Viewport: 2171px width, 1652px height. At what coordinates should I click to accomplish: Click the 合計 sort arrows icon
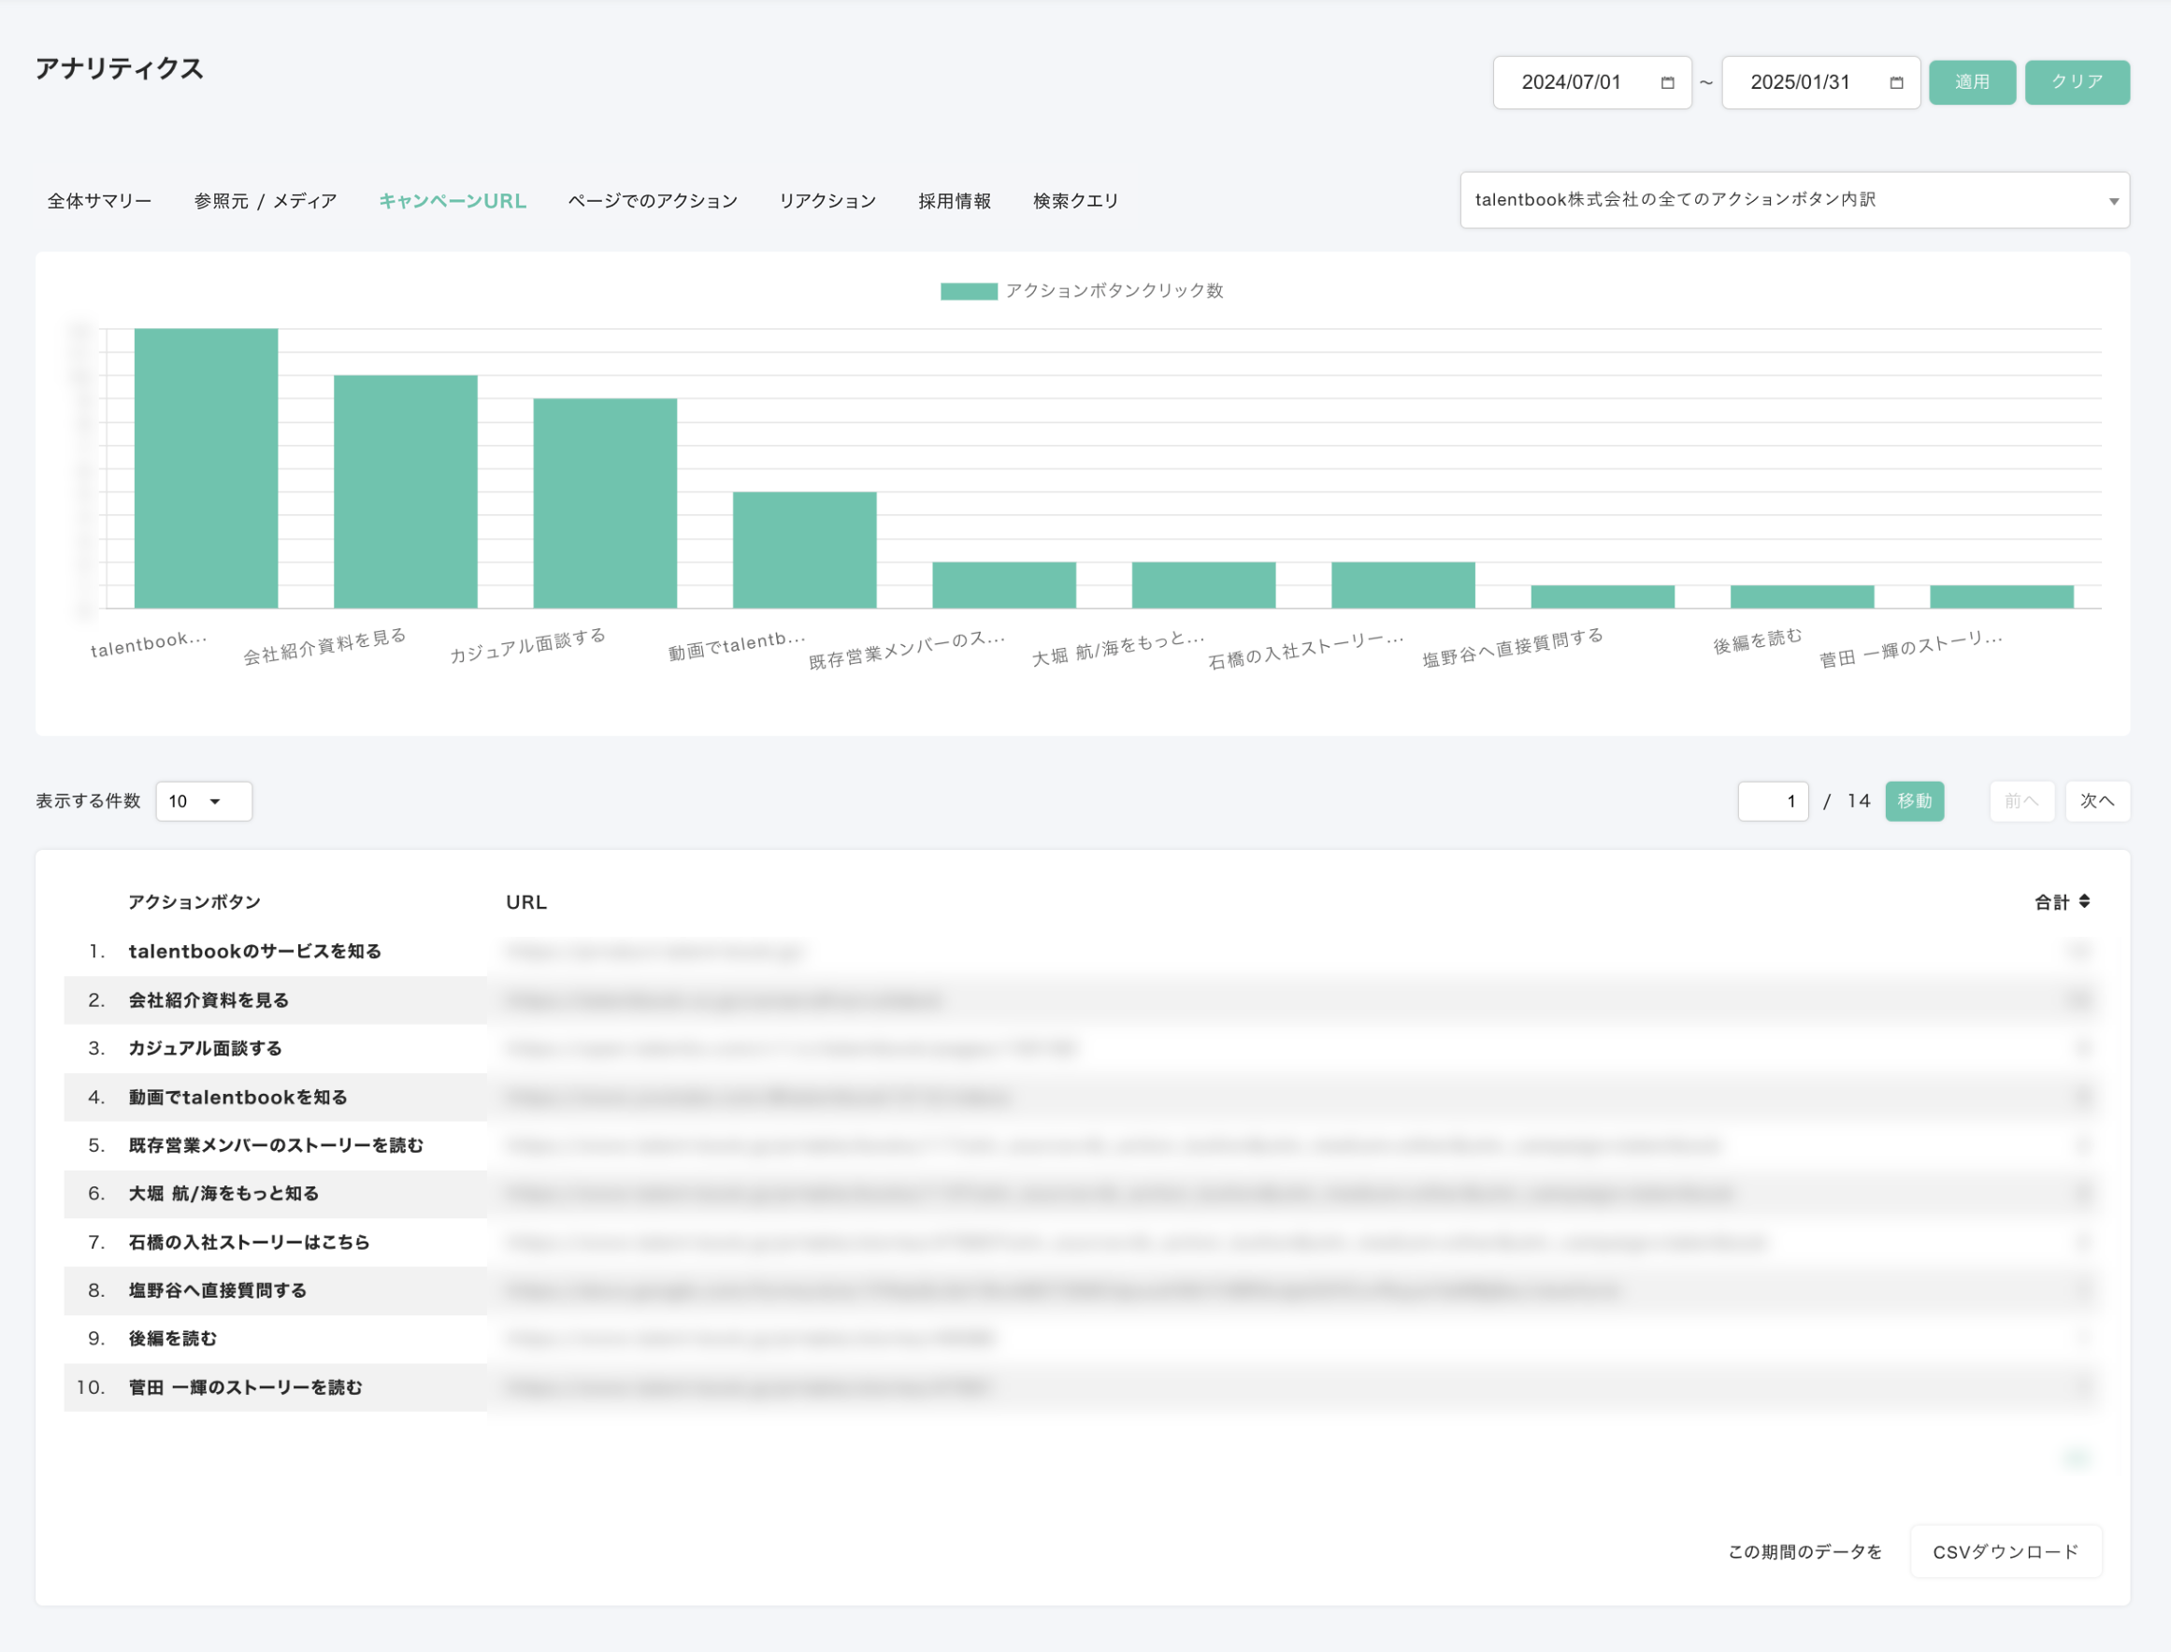2084,900
